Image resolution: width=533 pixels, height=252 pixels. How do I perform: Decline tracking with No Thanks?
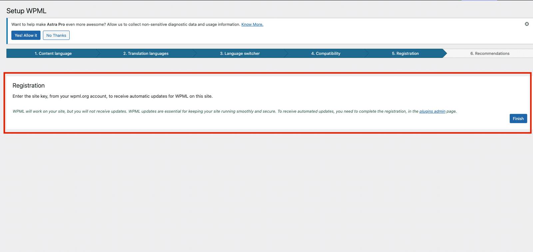click(56, 35)
